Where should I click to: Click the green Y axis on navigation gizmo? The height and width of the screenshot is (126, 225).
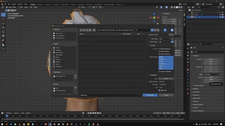pos(154,18)
